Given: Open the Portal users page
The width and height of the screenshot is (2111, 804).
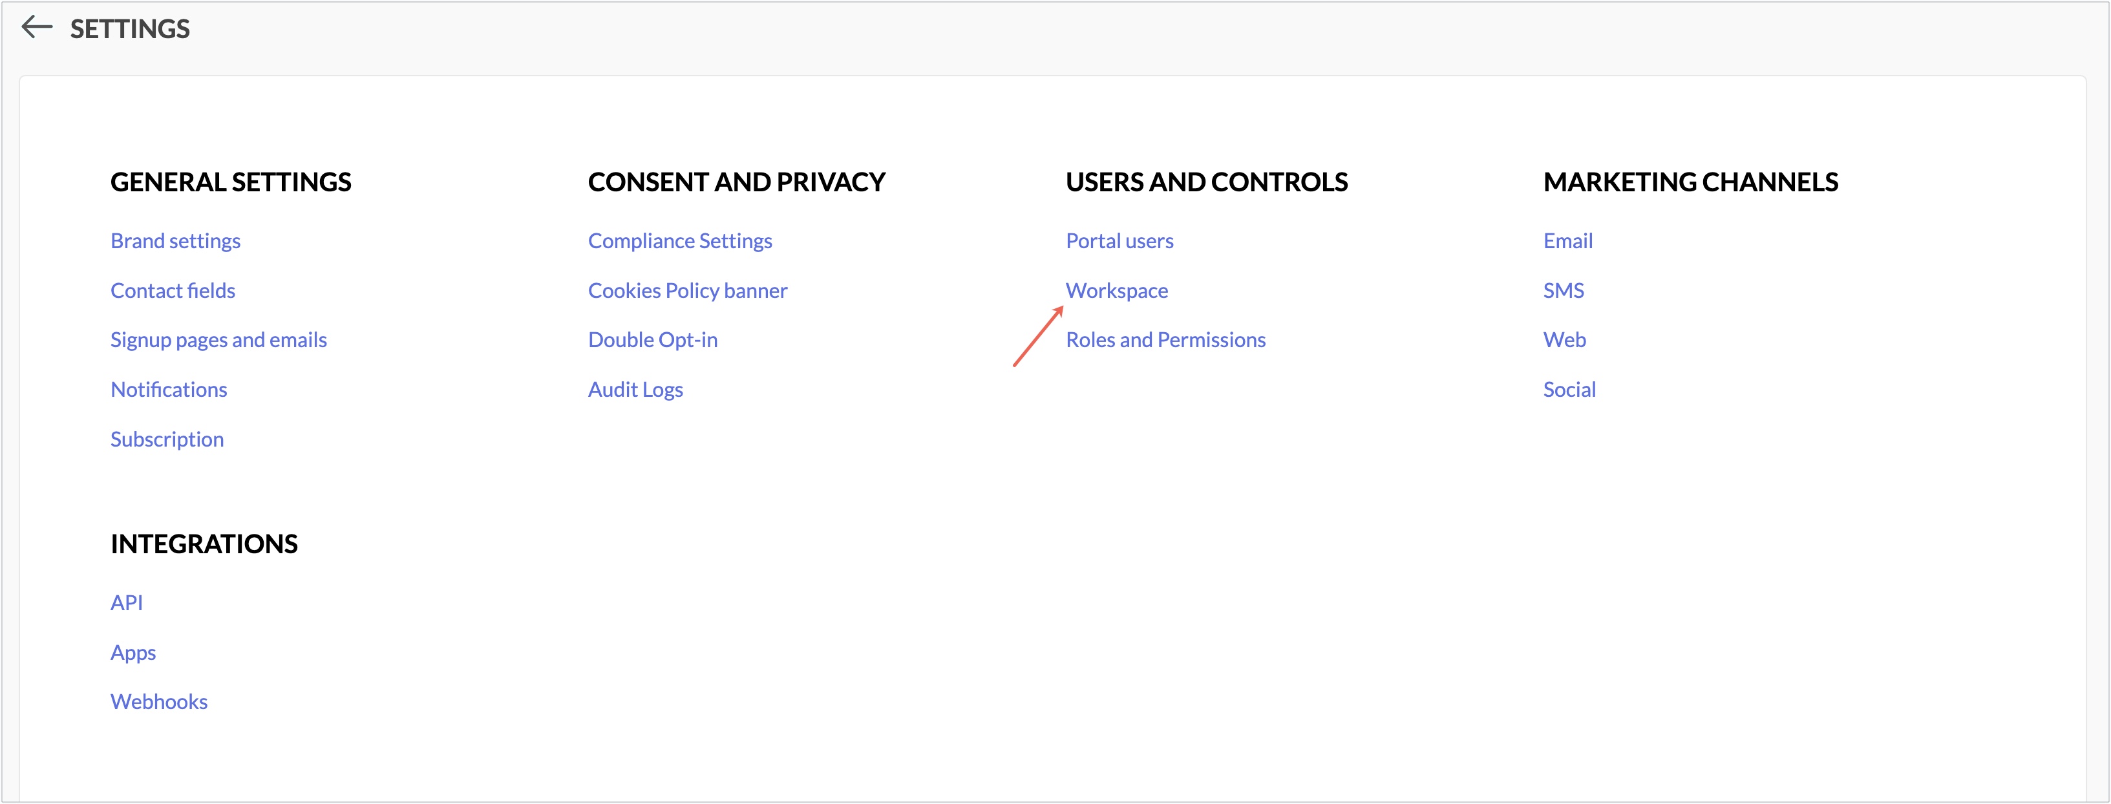Looking at the screenshot, I should point(1119,241).
